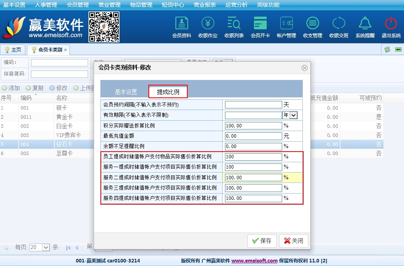Open the 收银交班 shift handover icon
This screenshot has height=266, width=404.
[339, 24]
